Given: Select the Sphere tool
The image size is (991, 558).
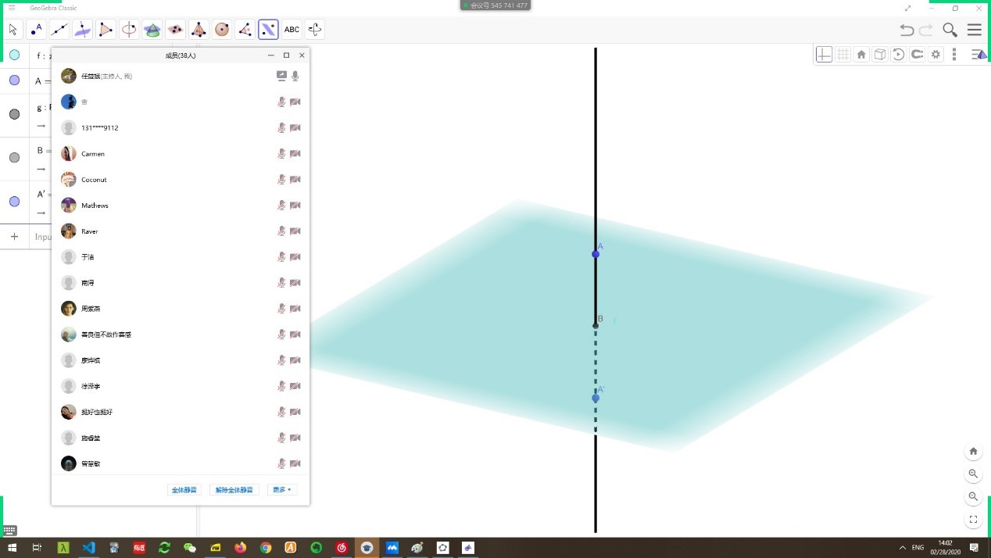Looking at the screenshot, I should 222,30.
